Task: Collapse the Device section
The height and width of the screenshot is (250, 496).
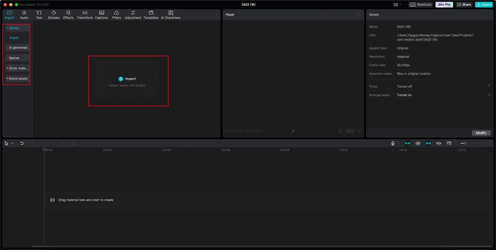Action: [17, 28]
